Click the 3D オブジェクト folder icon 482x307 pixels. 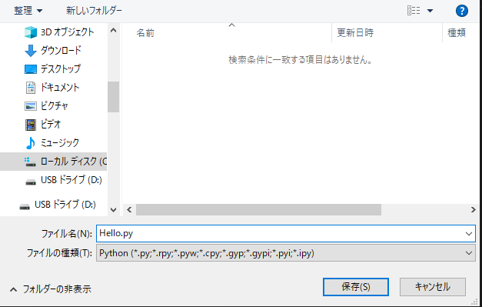31,32
